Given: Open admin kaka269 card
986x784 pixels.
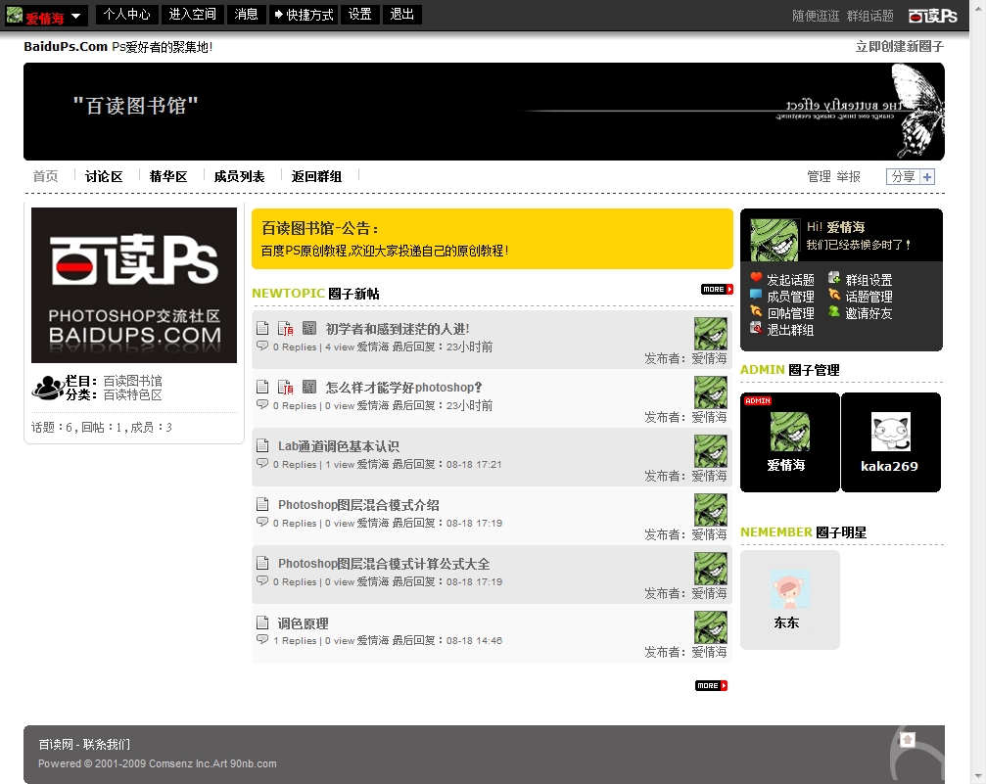Looking at the screenshot, I should (x=890, y=442).
